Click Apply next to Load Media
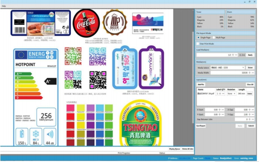Screen dimensions: 259x162 pyautogui.click(x=250, y=55)
